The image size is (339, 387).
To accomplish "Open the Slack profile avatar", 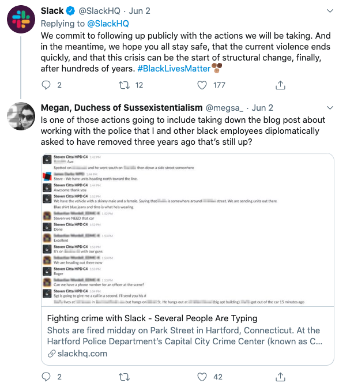I will [x=21, y=19].
